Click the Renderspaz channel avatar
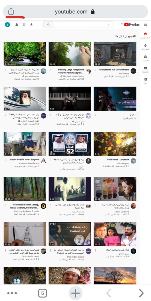 coord(133,161)
